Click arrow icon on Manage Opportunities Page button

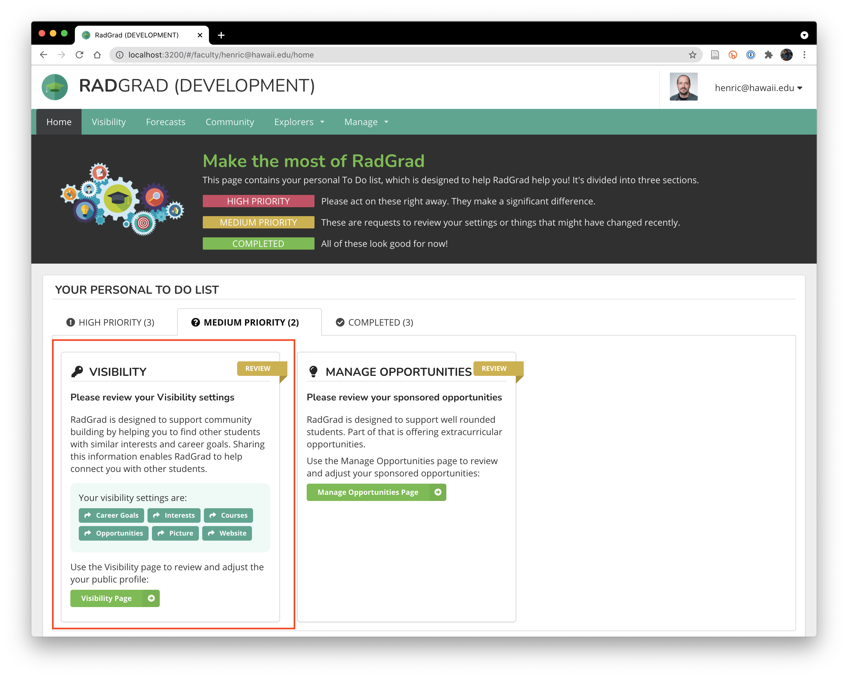pos(438,492)
